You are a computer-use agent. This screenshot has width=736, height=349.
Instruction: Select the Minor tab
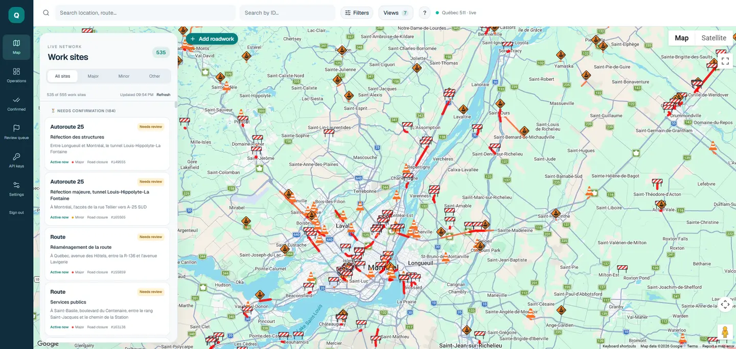pos(124,76)
